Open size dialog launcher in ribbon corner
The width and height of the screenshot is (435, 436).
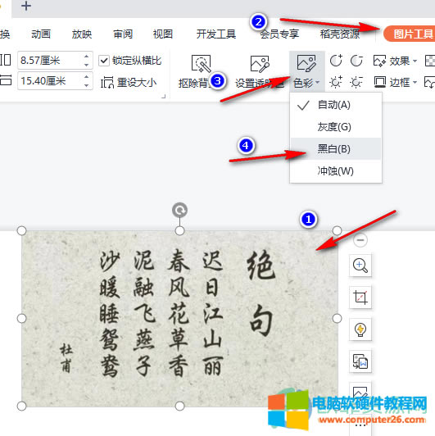(164, 96)
